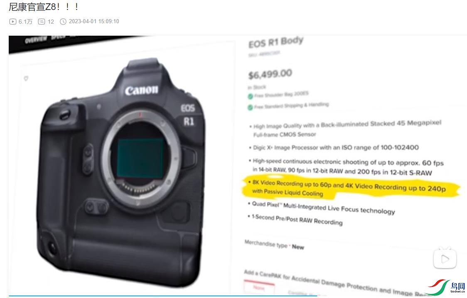467x298 pixels.
Task: Click the blue video progress bar
Action: pos(163,296)
